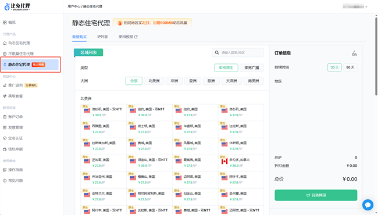Viewport: 378px width, 215px height.
Task: Switch to the IP列表 tab
Action: click(102, 37)
